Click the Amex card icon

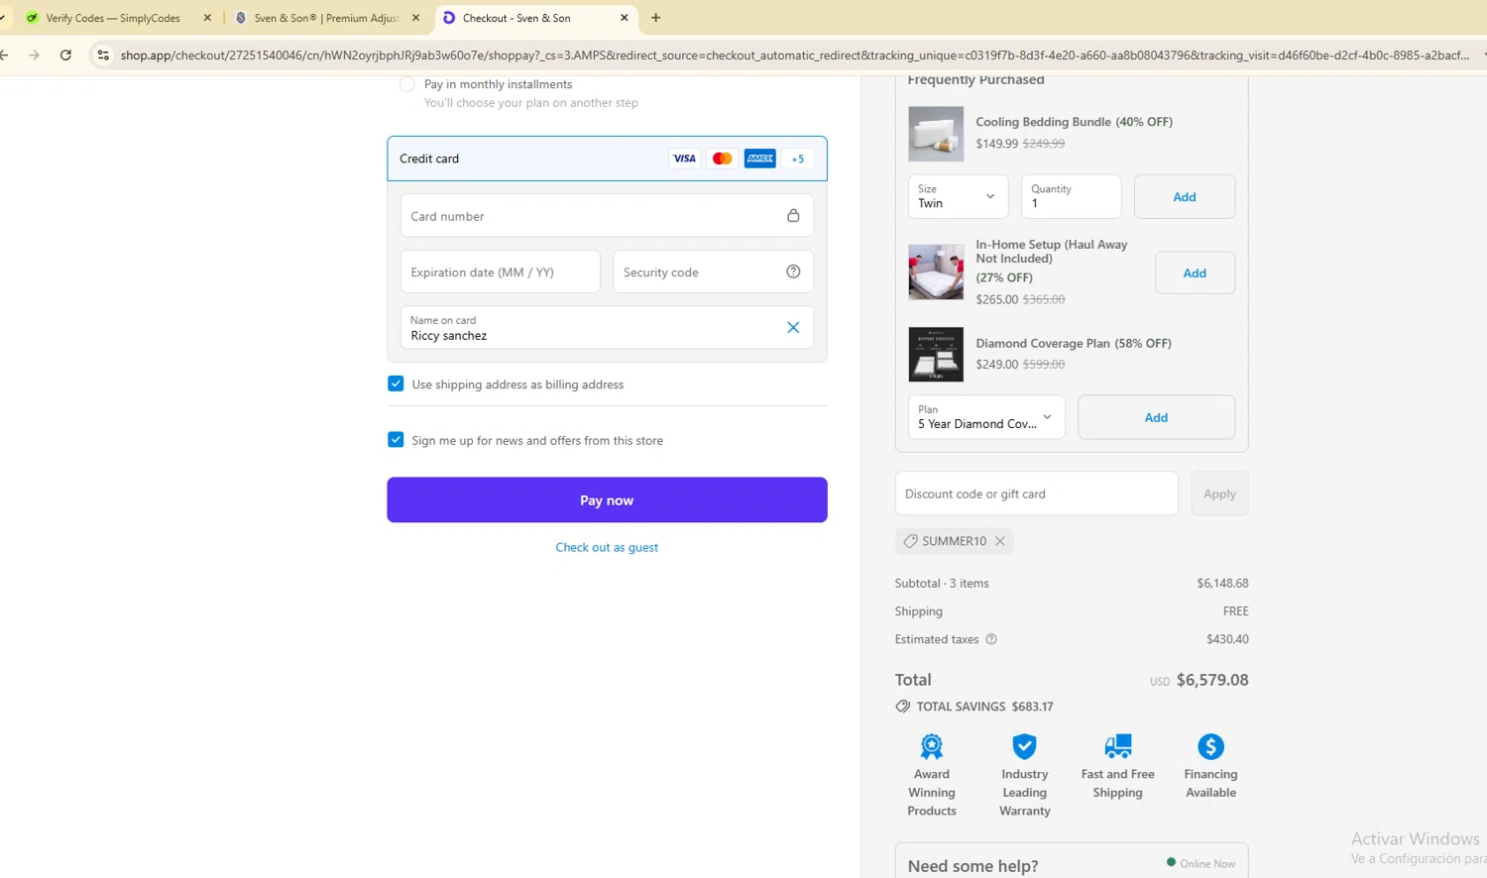(x=760, y=159)
